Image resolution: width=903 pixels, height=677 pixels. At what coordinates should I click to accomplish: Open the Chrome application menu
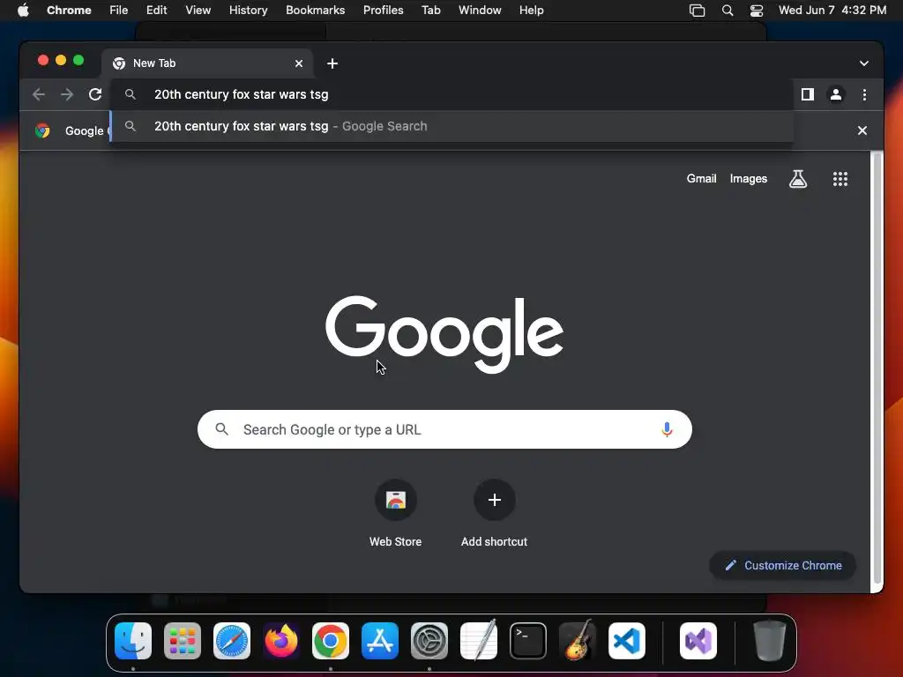(69, 11)
